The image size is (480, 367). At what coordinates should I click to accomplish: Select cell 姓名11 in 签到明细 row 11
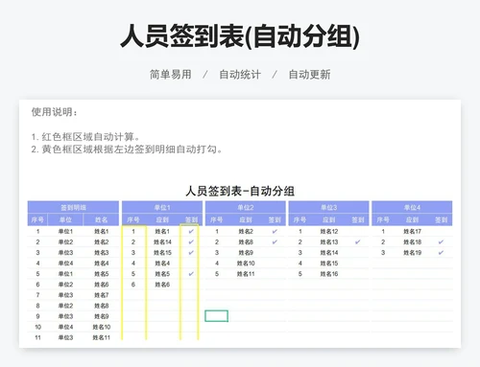coord(102,337)
